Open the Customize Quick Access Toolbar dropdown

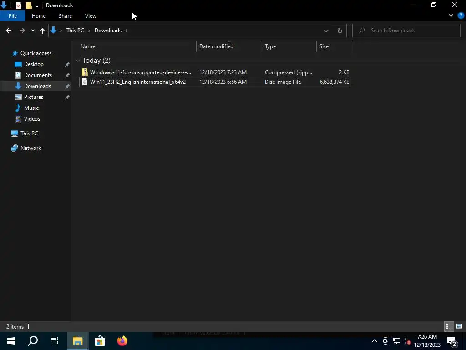click(37, 5)
